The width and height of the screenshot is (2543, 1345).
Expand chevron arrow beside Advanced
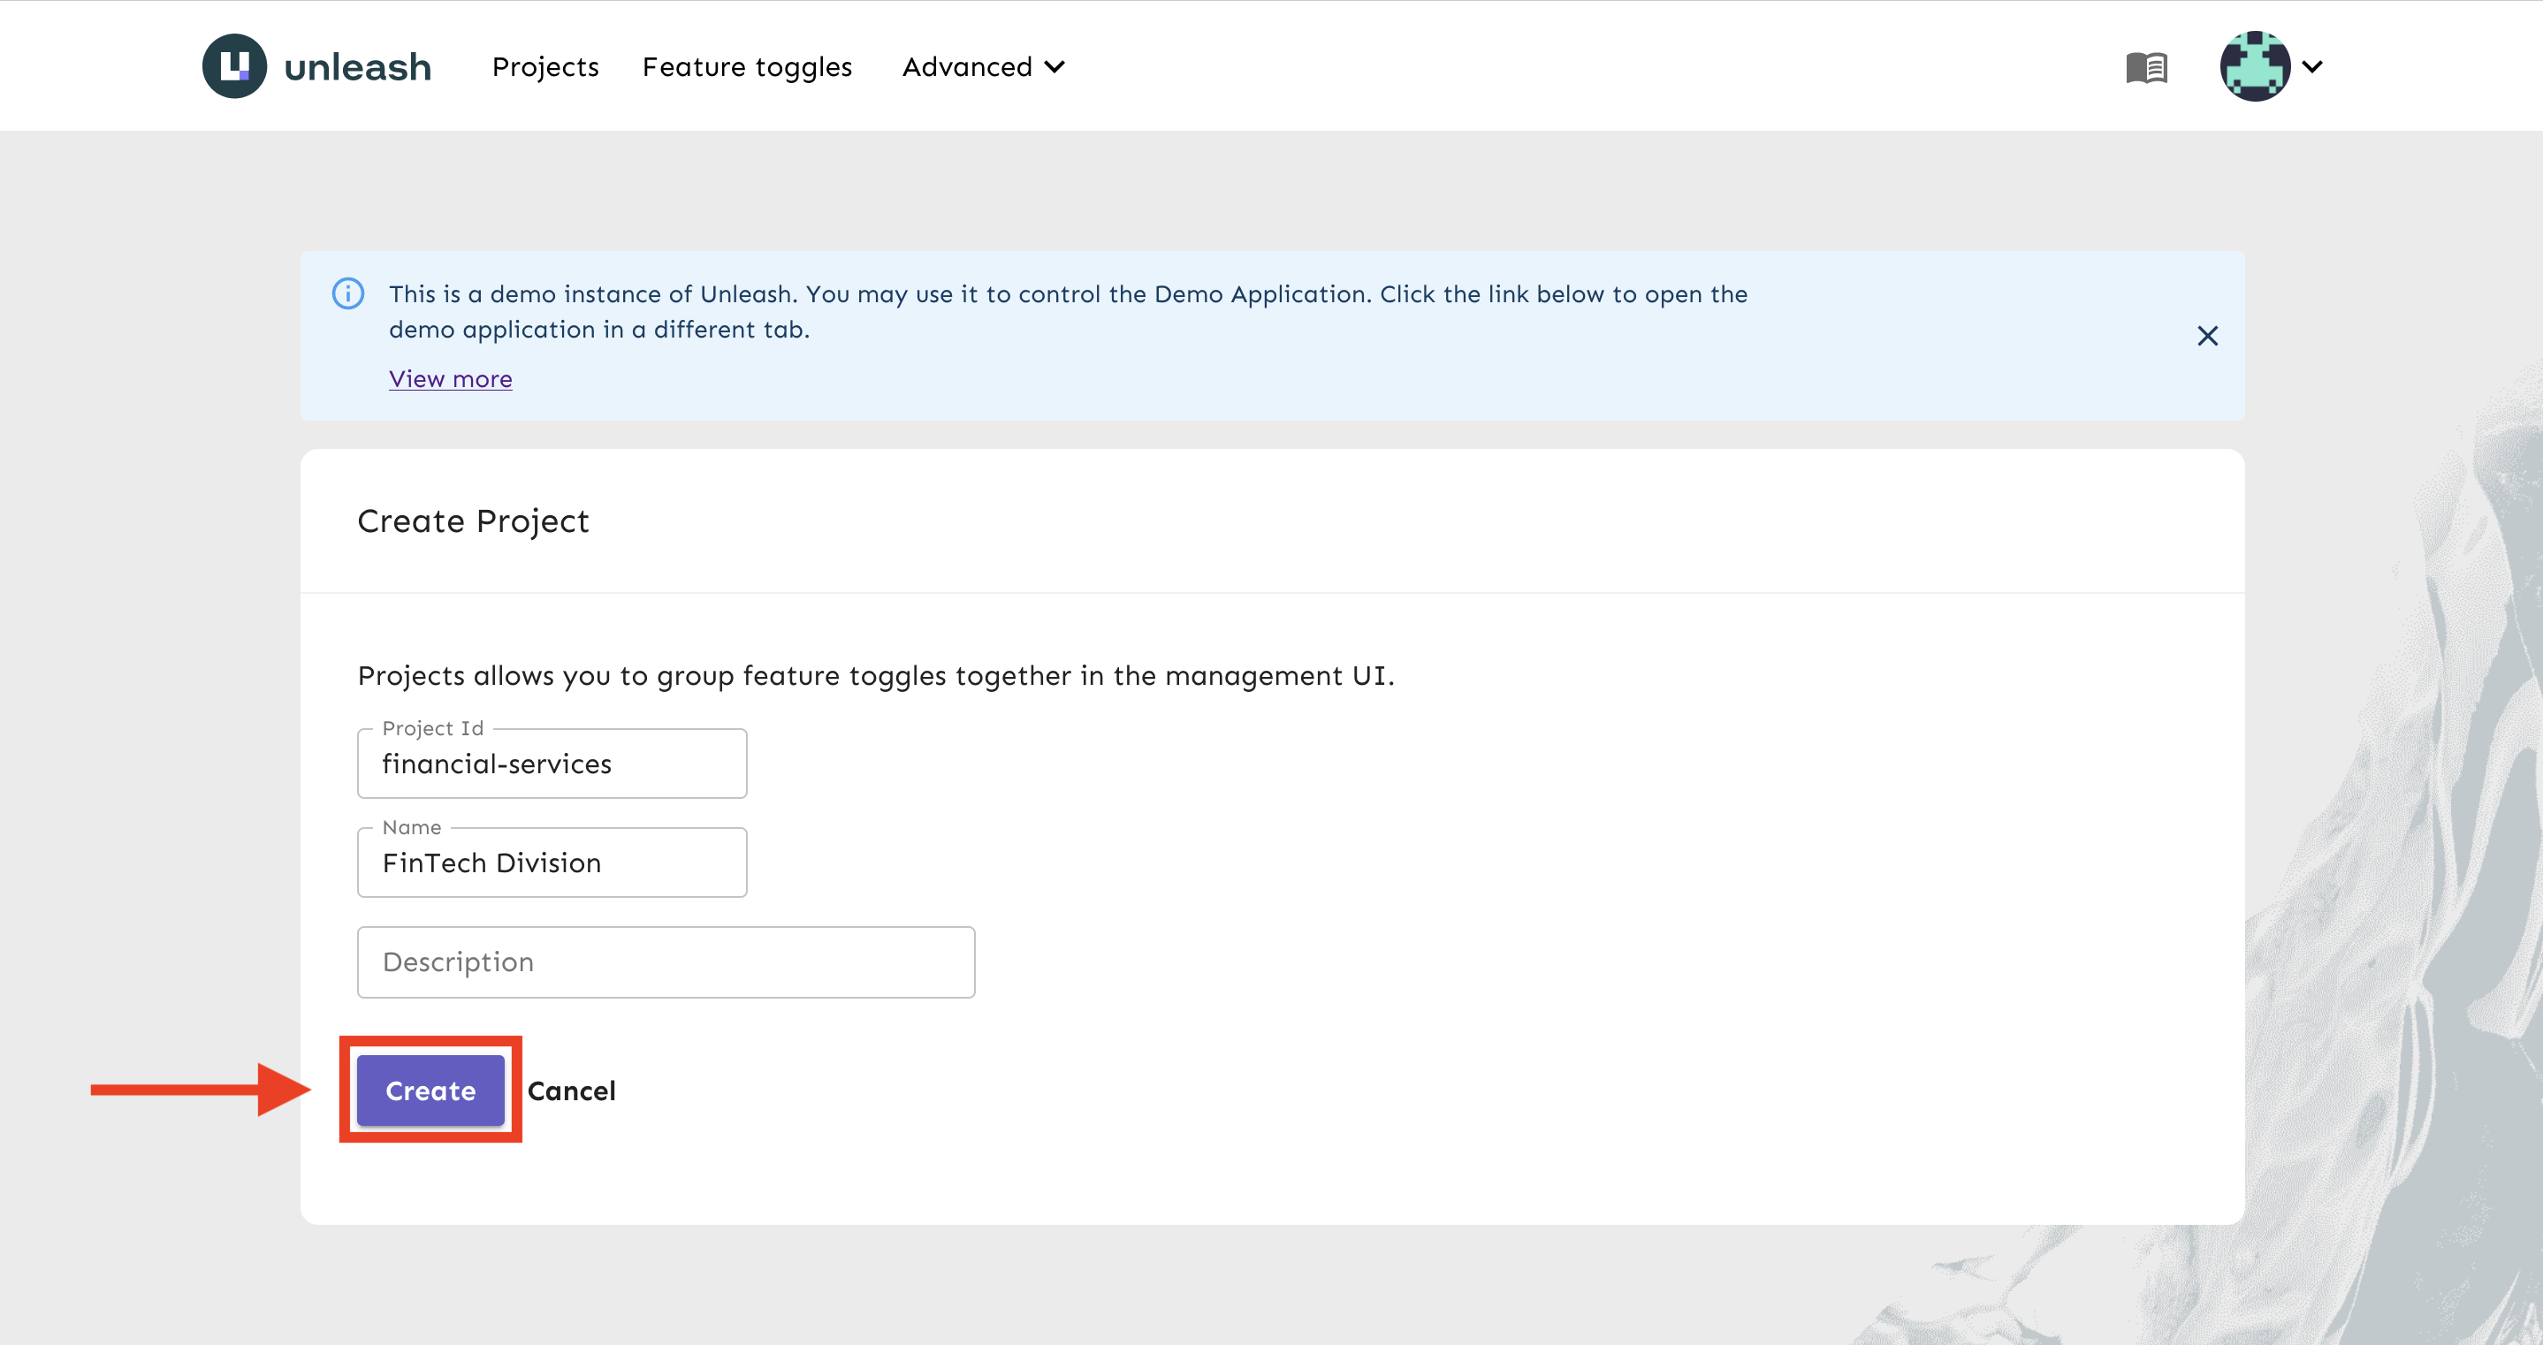click(1055, 67)
